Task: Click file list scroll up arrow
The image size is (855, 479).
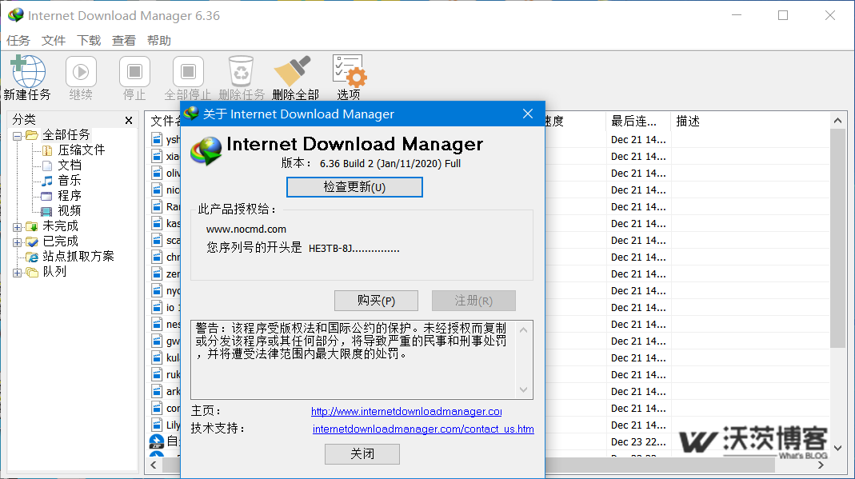Action: tap(837, 121)
